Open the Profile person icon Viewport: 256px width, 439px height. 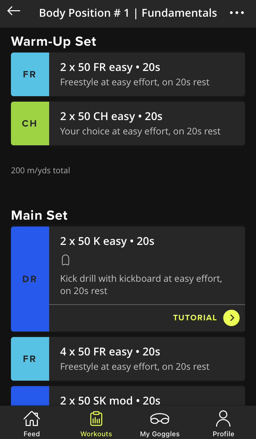click(223, 419)
